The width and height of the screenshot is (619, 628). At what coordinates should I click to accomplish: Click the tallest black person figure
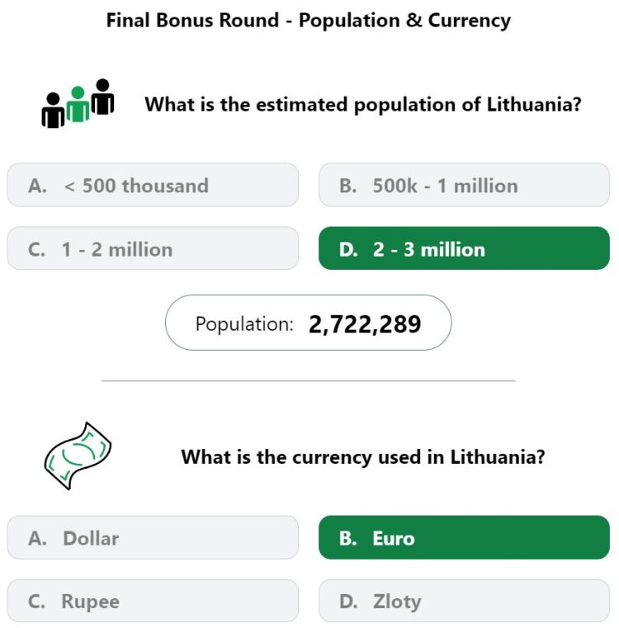[x=103, y=97]
